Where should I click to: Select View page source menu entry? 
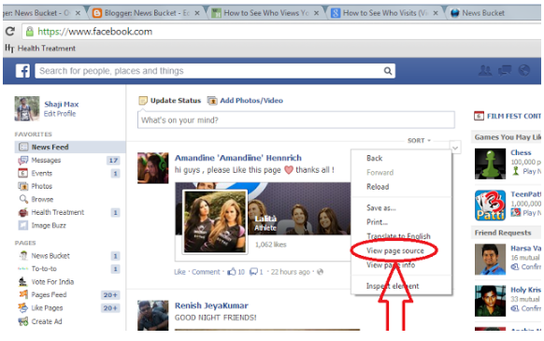click(x=394, y=250)
